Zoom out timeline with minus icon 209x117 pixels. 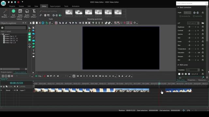[6, 76]
